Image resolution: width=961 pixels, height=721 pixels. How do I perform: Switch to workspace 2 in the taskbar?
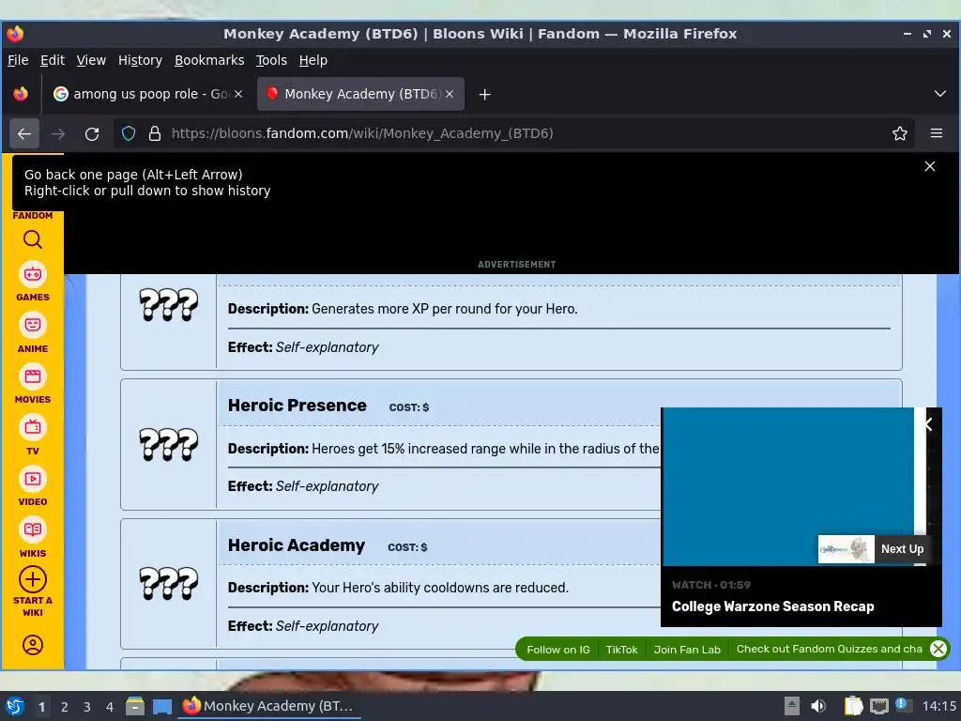click(65, 707)
